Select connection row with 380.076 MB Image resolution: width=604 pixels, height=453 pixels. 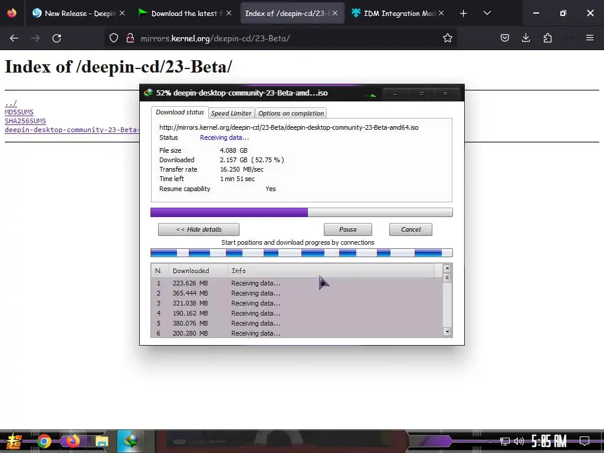tap(297, 323)
